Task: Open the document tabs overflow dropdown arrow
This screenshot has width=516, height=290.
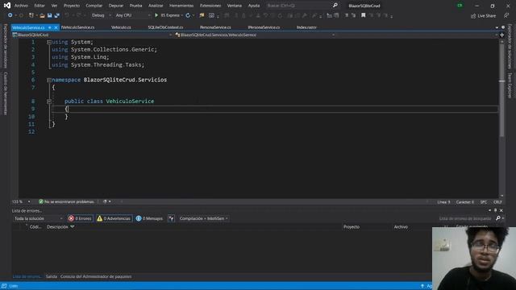Action: pyautogui.click(x=497, y=27)
